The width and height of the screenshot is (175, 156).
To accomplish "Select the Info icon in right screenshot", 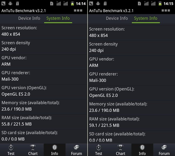I will tap(142, 148).
